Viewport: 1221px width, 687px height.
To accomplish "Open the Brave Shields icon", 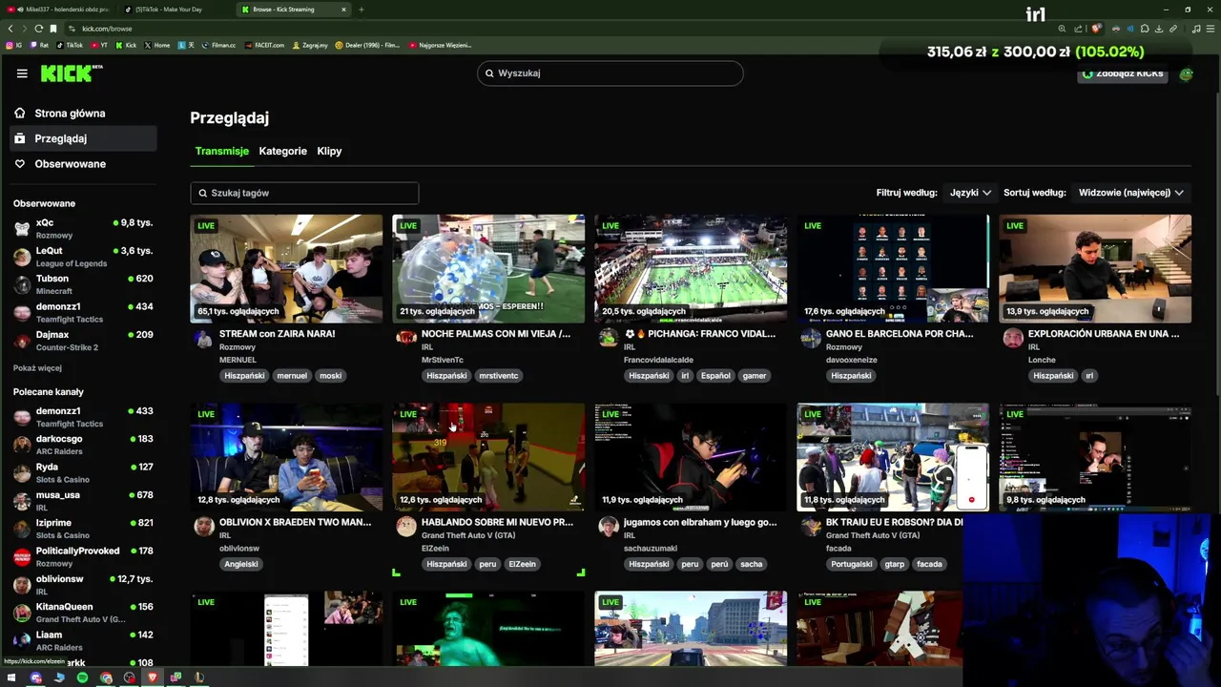I will [x=1096, y=29].
